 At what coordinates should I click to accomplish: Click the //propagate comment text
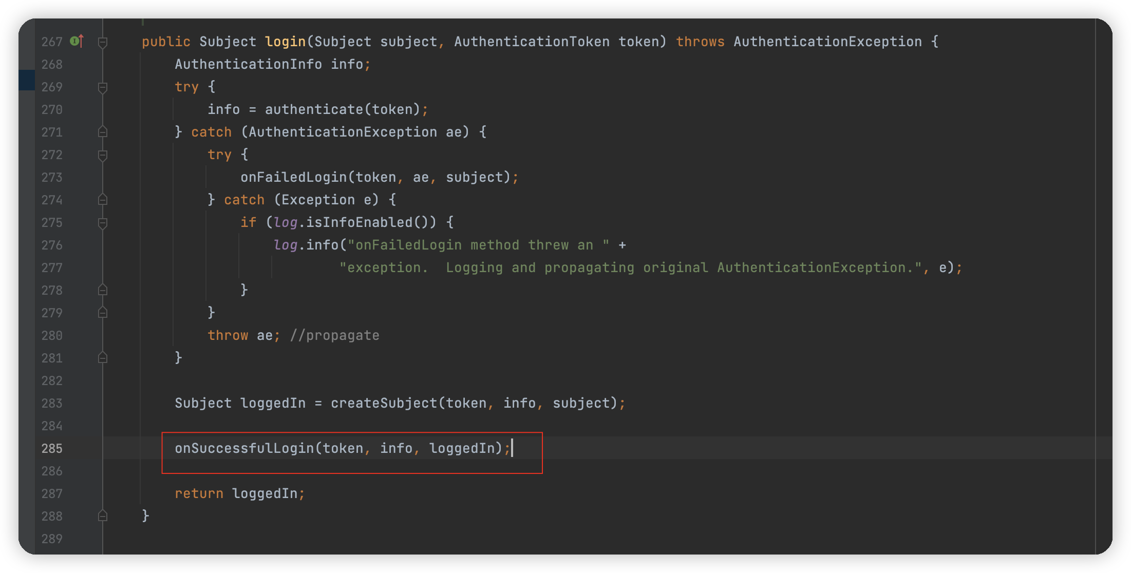click(x=334, y=336)
